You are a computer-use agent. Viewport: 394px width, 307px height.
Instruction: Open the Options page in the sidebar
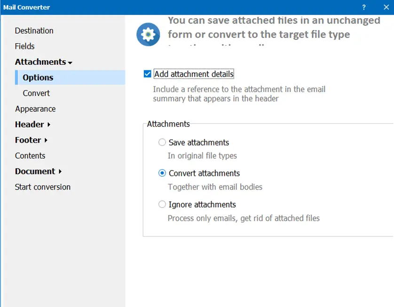[38, 77]
